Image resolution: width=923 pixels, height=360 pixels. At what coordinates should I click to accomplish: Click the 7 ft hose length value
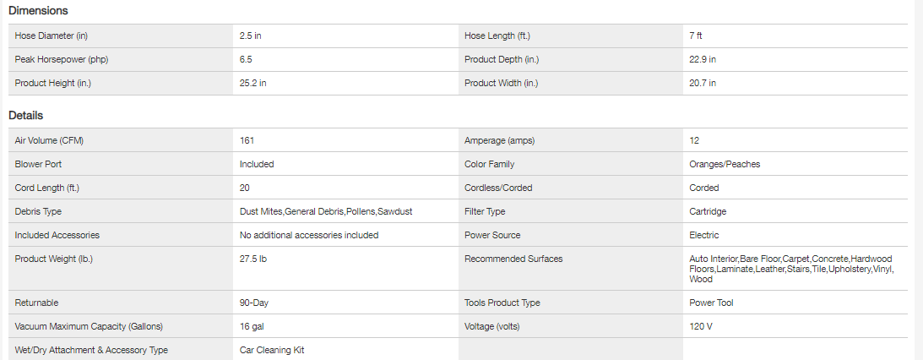click(696, 36)
